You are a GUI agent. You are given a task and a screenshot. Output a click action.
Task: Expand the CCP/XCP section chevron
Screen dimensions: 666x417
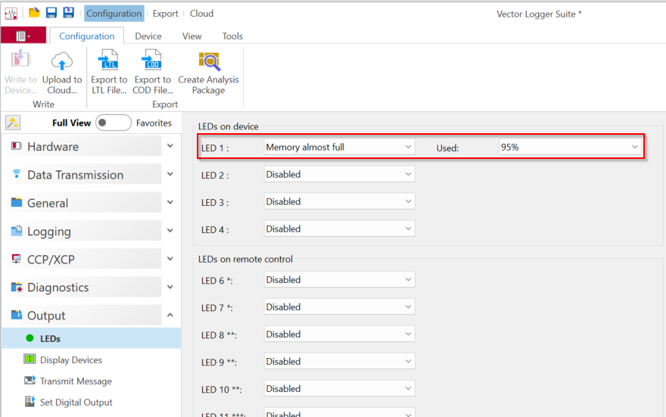click(x=170, y=259)
